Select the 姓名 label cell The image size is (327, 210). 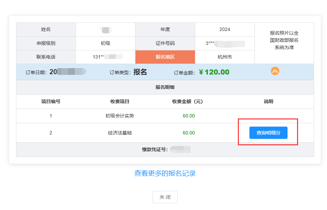46,30
